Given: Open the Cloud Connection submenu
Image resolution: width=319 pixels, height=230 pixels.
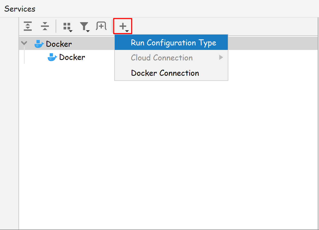Looking at the screenshot, I should [171, 58].
